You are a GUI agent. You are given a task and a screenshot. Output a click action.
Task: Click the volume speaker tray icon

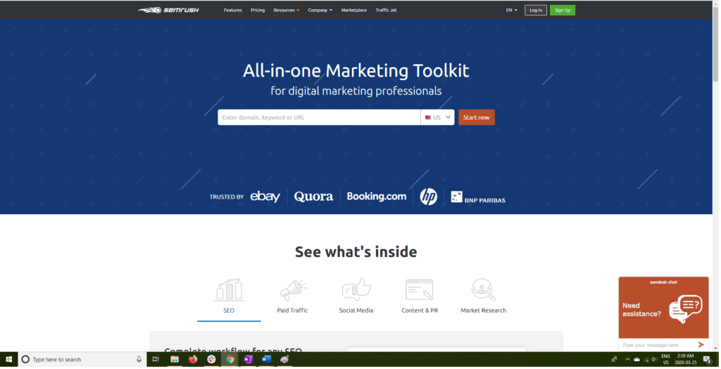pos(655,360)
